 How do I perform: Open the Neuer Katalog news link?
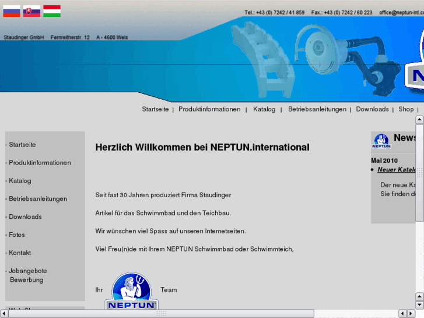tap(397, 169)
